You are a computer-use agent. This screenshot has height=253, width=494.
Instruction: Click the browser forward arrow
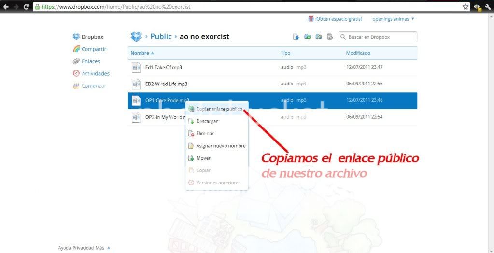16,7
